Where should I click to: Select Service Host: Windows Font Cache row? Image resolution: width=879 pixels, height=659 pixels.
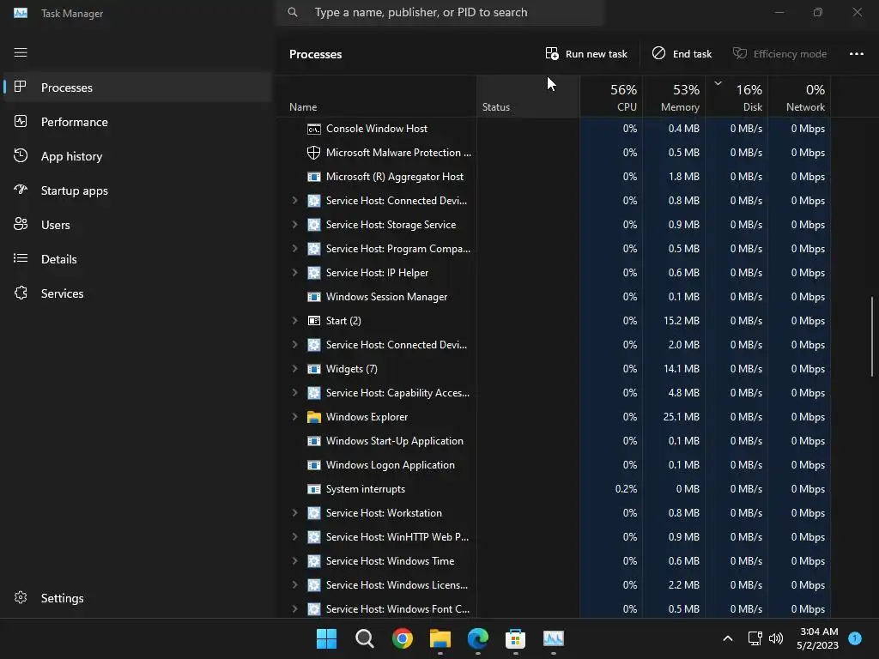pyautogui.click(x=554, y=608)
